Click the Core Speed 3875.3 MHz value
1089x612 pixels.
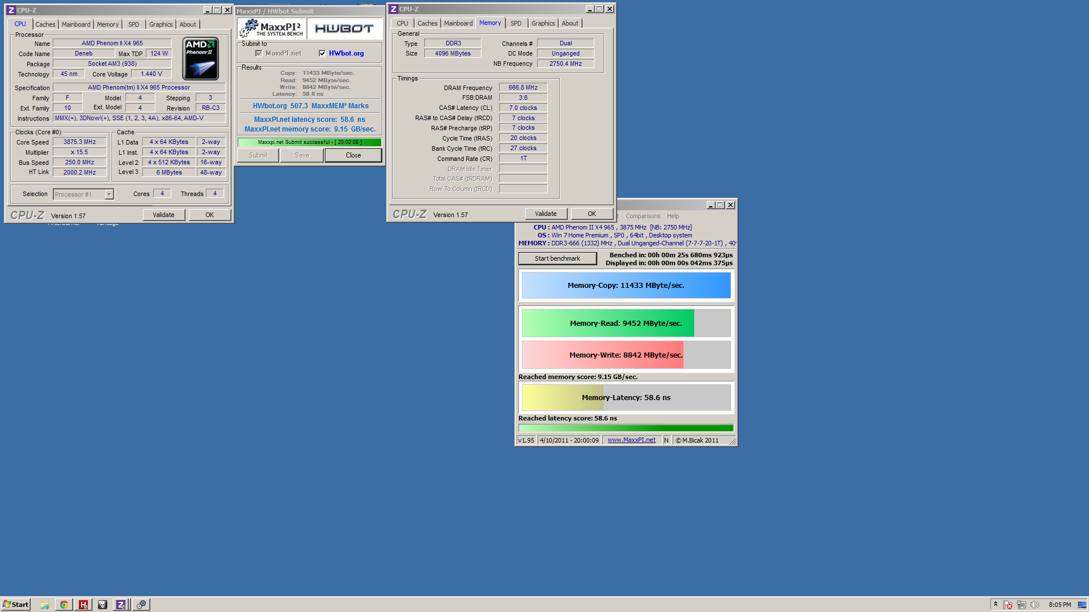point(79,142)
